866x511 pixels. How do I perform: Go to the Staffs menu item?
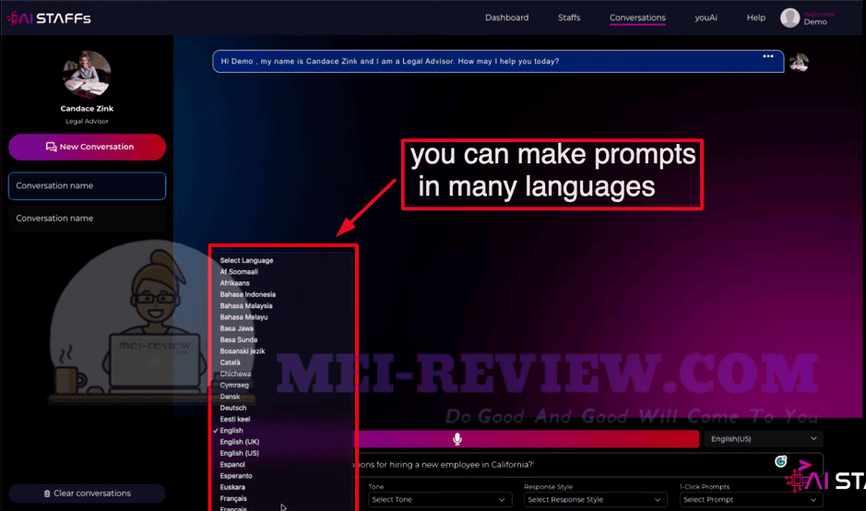(569, 18)
